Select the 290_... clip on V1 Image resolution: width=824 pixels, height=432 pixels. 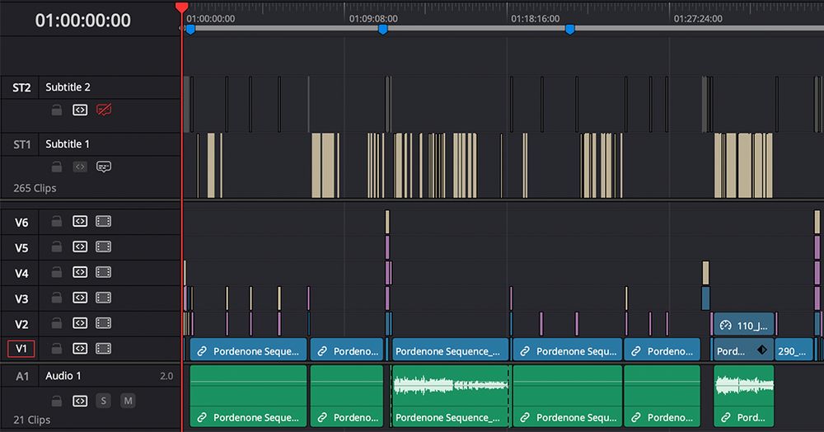point(793,350)
